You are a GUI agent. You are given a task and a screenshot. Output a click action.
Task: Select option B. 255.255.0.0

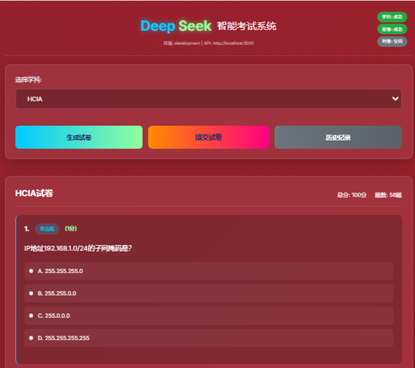click(x=209, y=293)
